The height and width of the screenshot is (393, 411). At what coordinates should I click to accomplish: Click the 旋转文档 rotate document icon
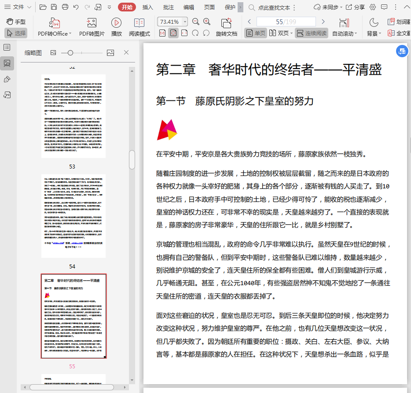226,23
